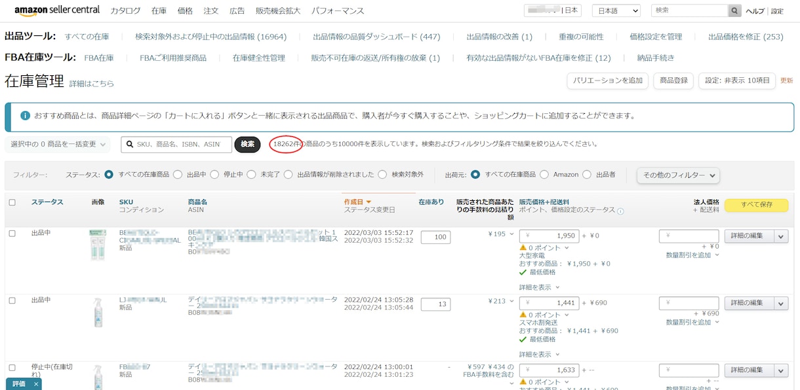Open 出品情報の品質ダッシュボード (447) link
This screenshot has width=800, height=390.
pos(376,37)
